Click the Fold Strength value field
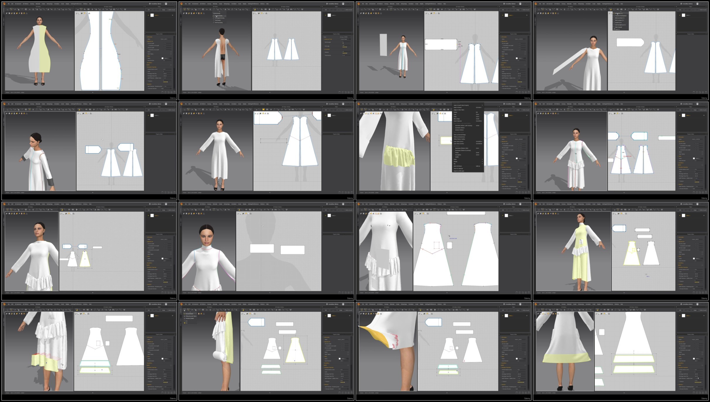 pos(346,41)
